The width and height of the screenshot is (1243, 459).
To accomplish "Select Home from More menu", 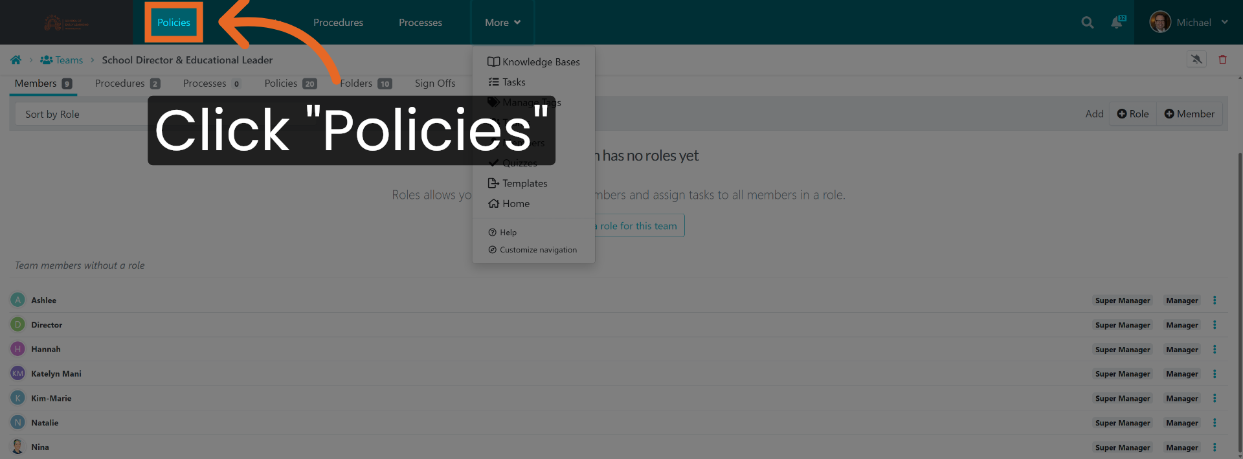I will (508, 203).
